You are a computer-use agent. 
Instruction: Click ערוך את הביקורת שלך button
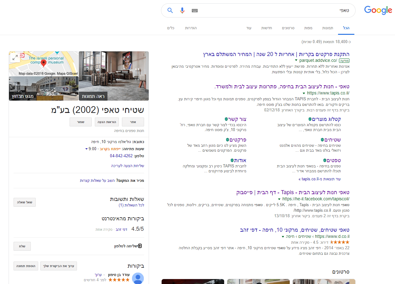(x=58, y=266)
